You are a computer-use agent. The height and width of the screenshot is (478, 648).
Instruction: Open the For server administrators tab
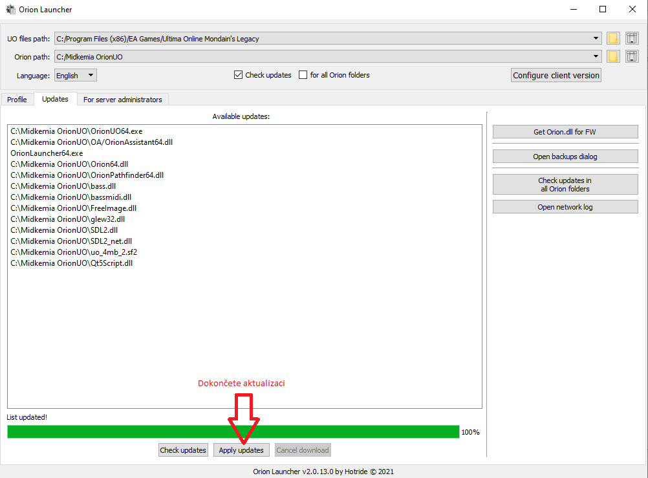[123, 99]
